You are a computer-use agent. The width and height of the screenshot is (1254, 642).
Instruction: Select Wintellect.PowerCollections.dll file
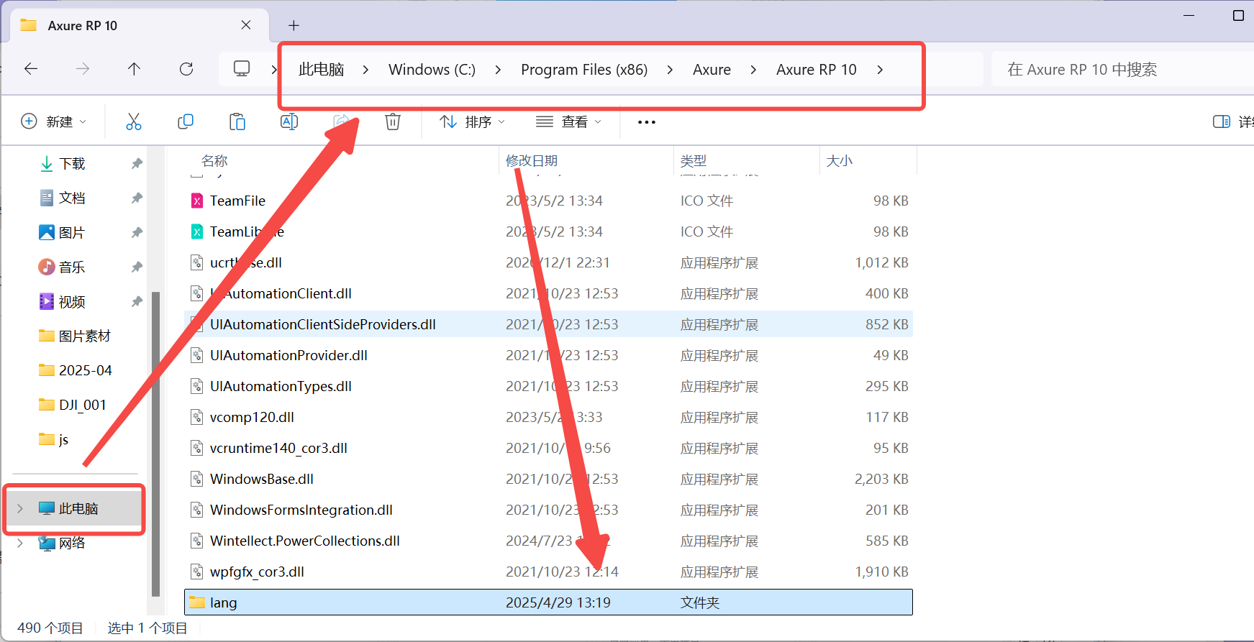pyautogui.click(x=548, y=541)
